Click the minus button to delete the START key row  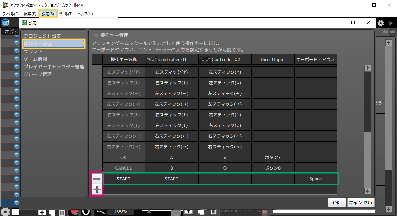[97, 179]
